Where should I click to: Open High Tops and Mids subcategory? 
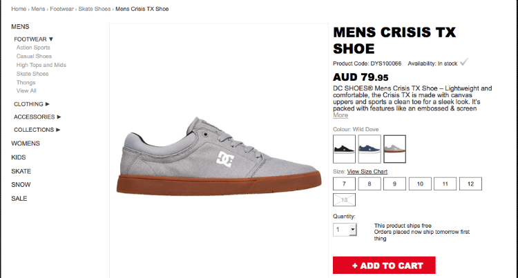(x=41, y=65)
